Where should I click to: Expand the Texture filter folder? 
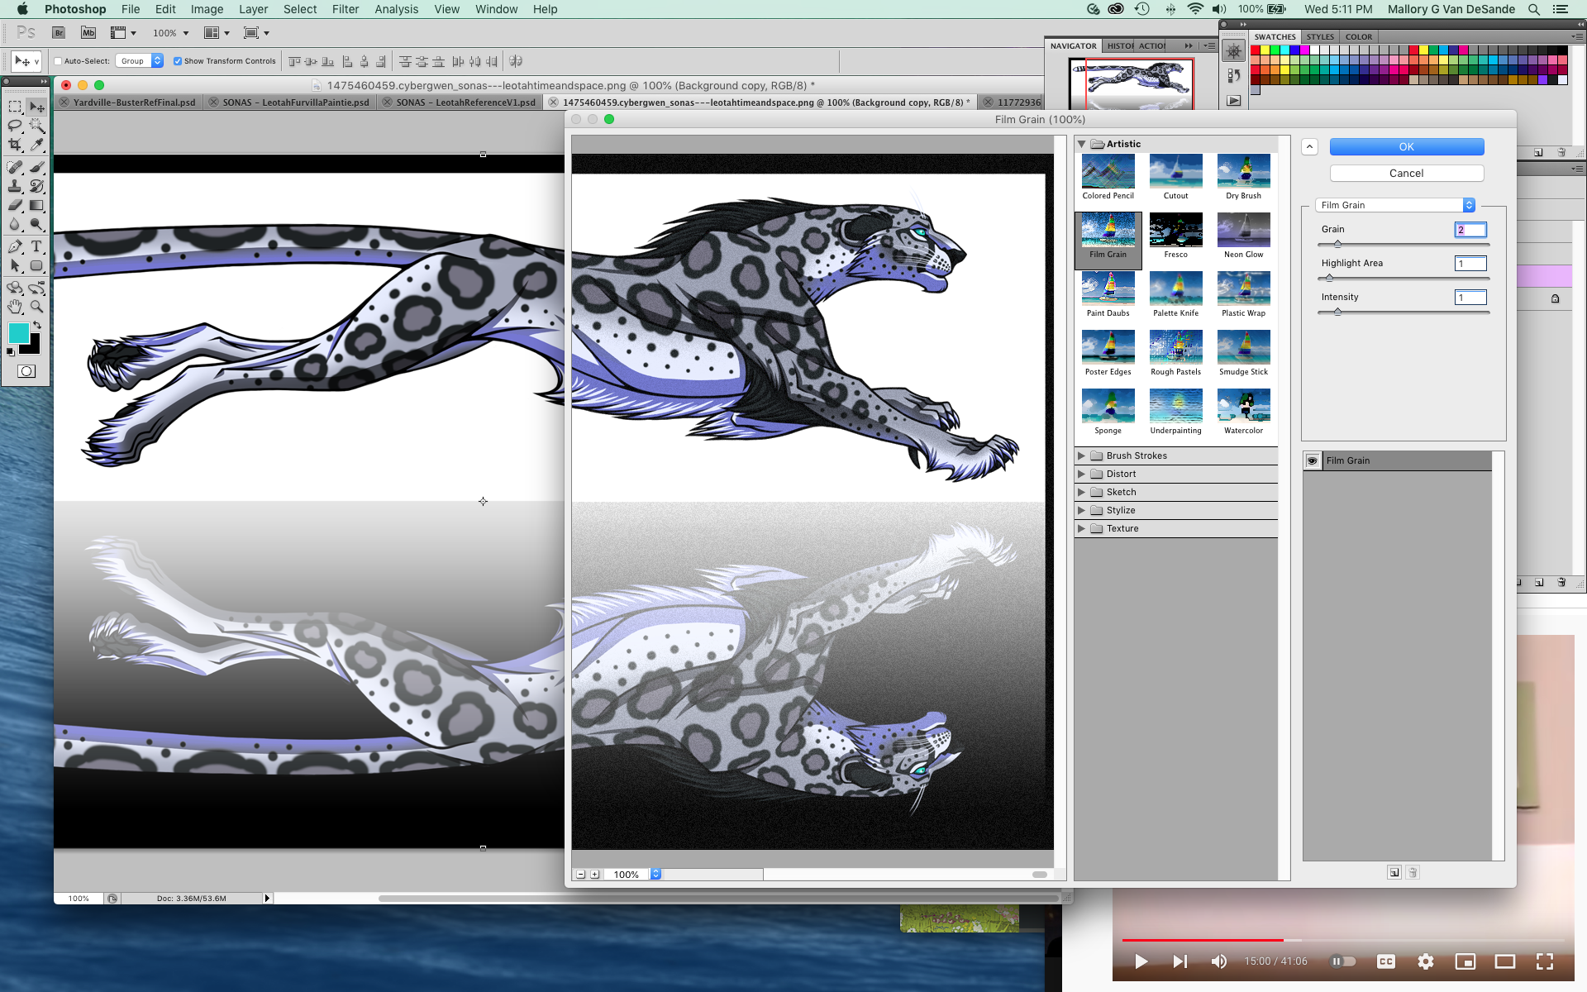click(x=1081, y=528)
